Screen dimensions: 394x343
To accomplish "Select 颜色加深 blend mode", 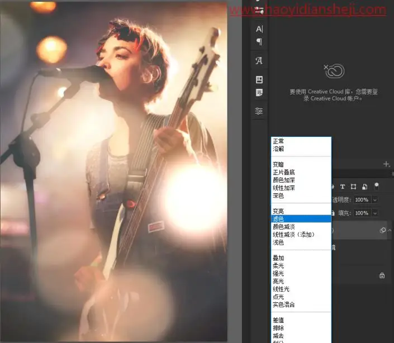I will pos(301,180).
